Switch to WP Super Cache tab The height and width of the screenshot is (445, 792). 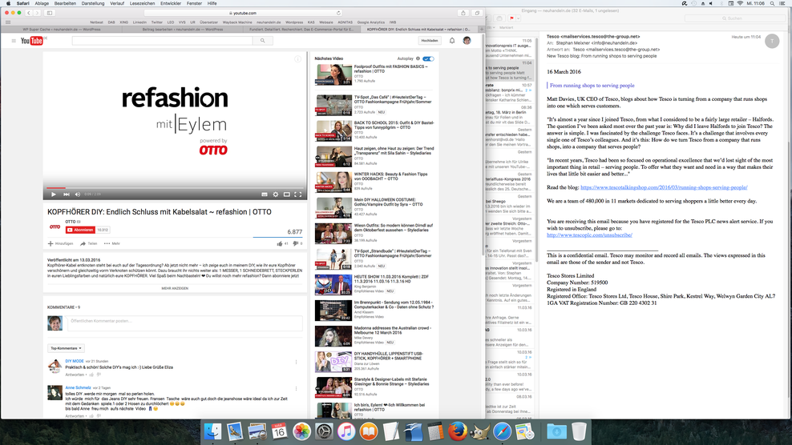[62, 30]
